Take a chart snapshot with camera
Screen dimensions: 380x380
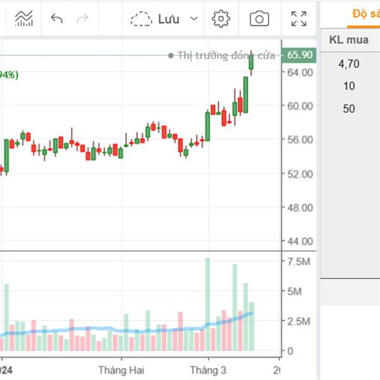pyautogui.click(x=259, y=18)
